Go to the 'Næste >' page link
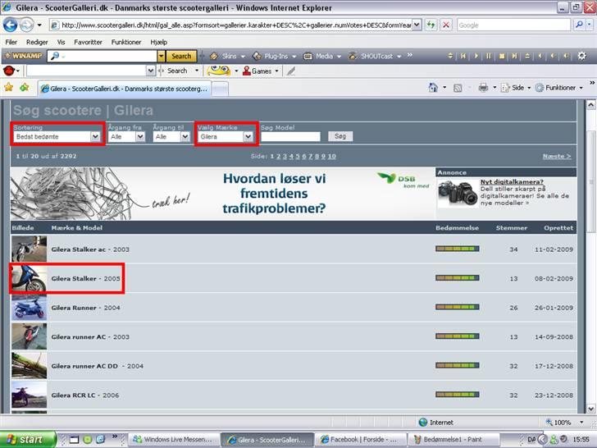This screenshot has height=448, width=597. point(557,156)
